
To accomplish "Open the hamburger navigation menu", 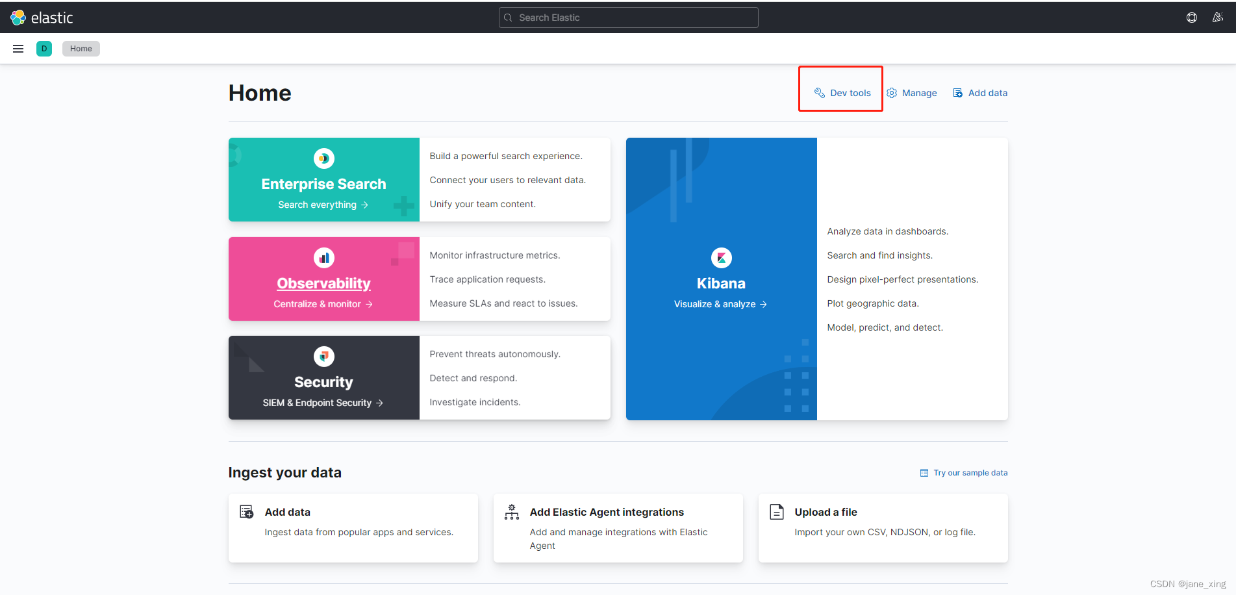I will click(18, 49).
